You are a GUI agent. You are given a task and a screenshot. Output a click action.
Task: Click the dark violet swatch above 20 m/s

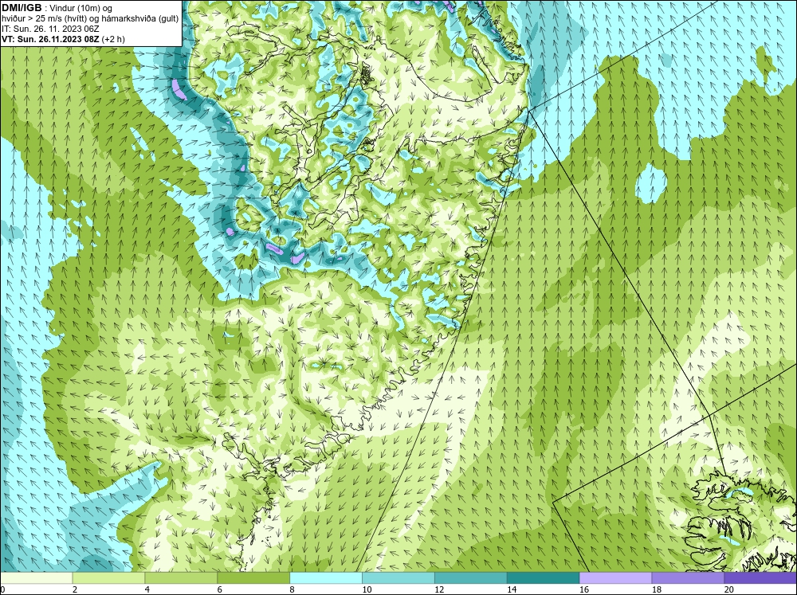(760, 578)
